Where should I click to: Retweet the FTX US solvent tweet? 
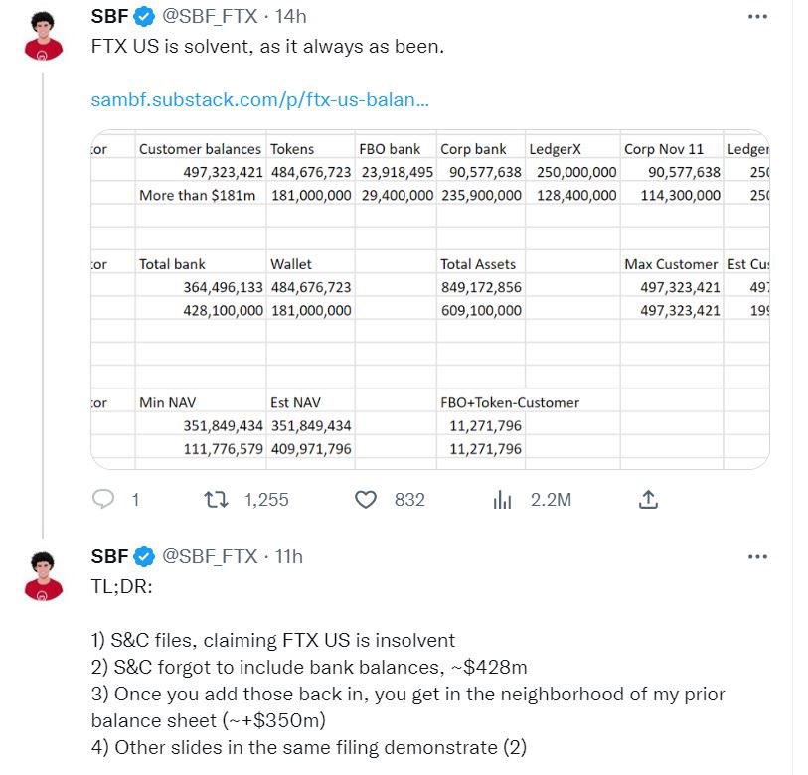pyautogui.click(x=215, y=499)
